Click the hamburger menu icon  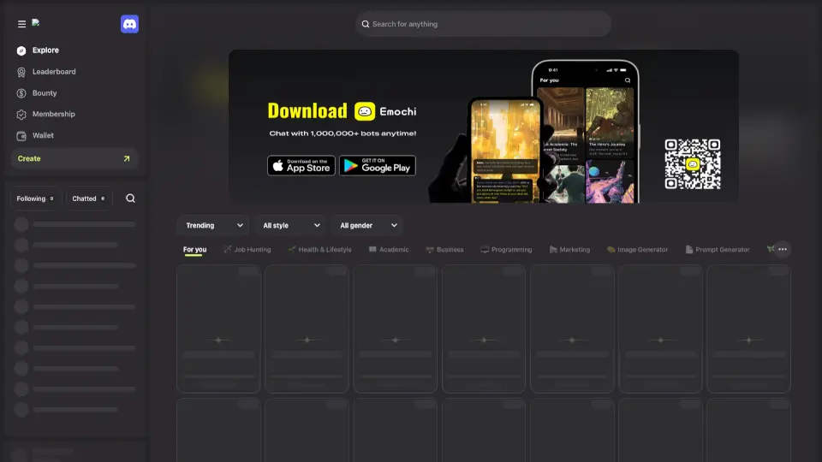tap(21, 24)
